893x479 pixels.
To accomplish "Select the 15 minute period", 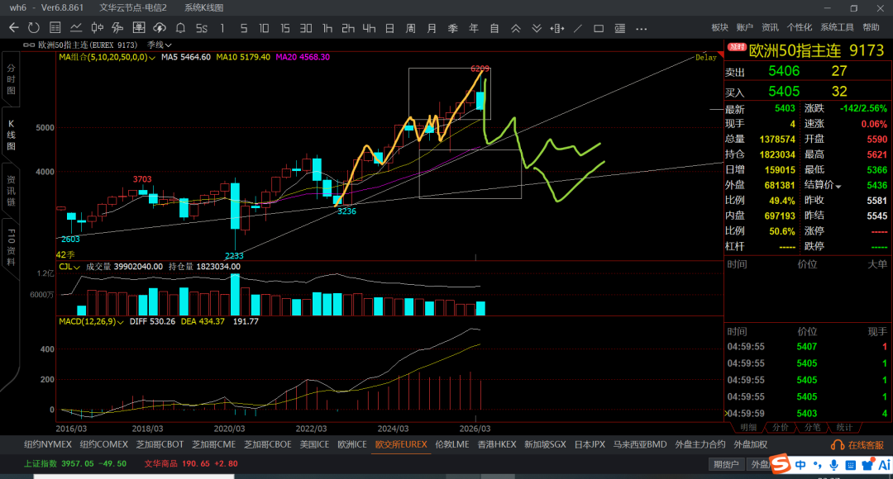I will tap(284, 28).
